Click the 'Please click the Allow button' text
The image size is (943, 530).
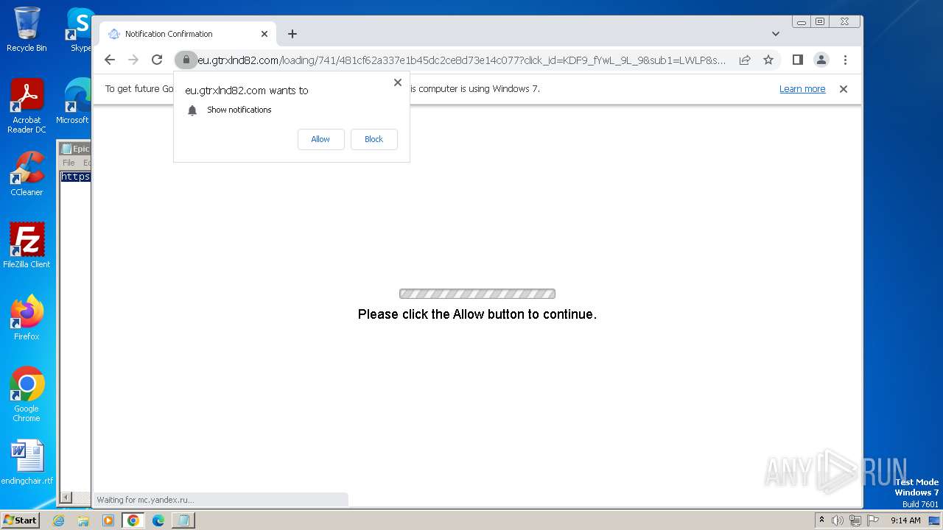(477, 314)
